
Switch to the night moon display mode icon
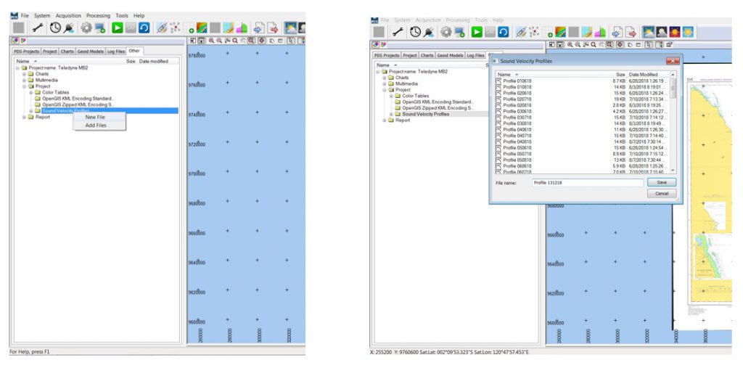coord(662,32)
